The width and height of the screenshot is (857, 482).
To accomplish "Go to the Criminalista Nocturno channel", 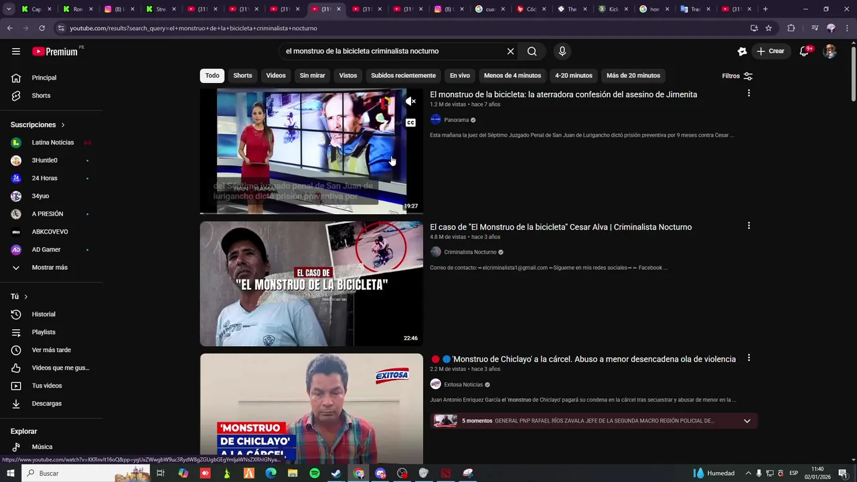I will point(470,252).
